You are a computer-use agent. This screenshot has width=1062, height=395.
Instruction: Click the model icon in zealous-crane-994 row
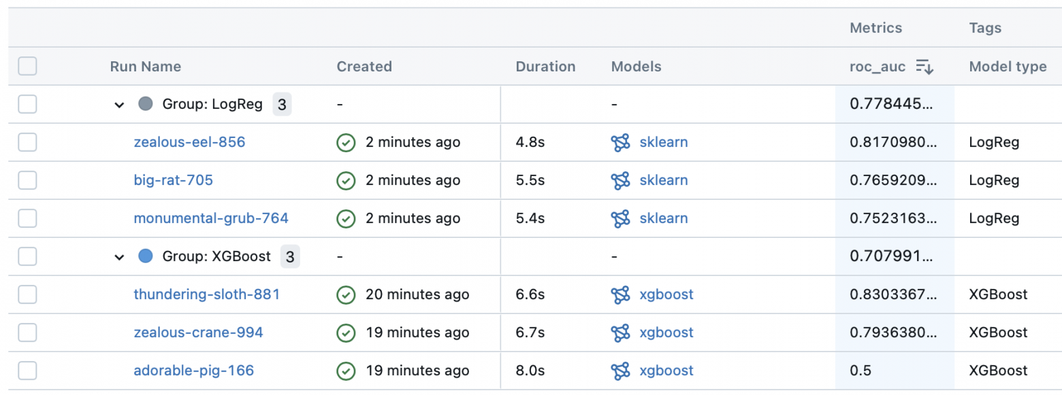click(620, 333)
